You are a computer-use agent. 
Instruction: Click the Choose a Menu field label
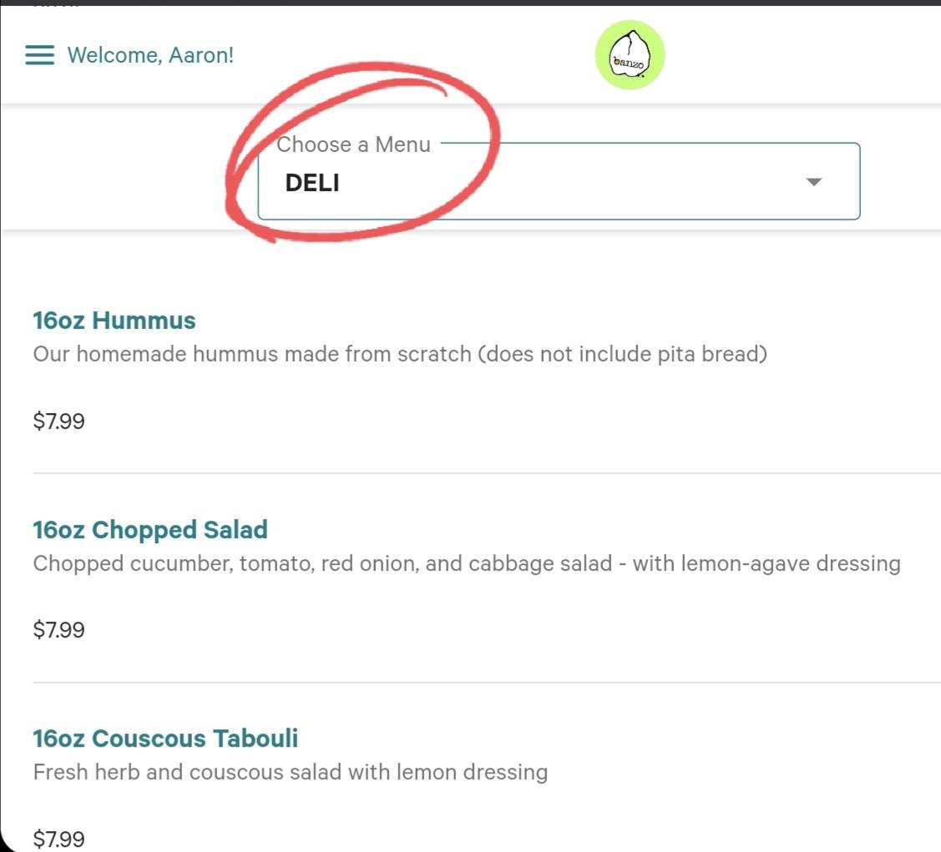click(x=353, y=144)
